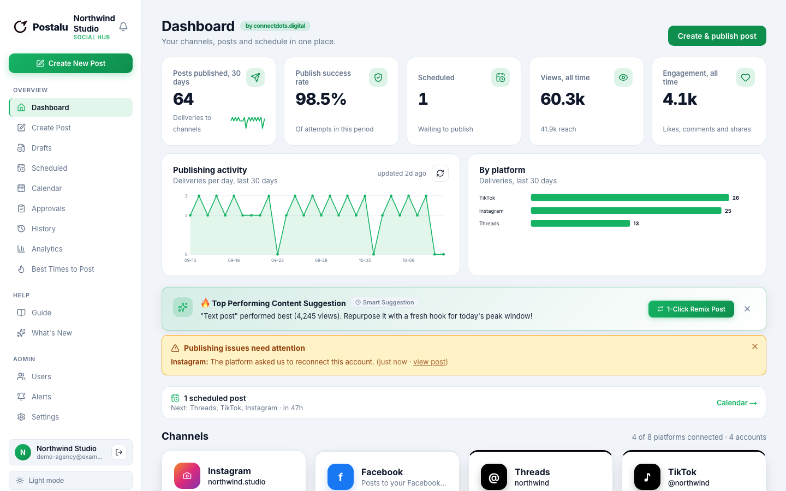
Task: Open the Calendar arrow link
Action: tap(736, 403)
